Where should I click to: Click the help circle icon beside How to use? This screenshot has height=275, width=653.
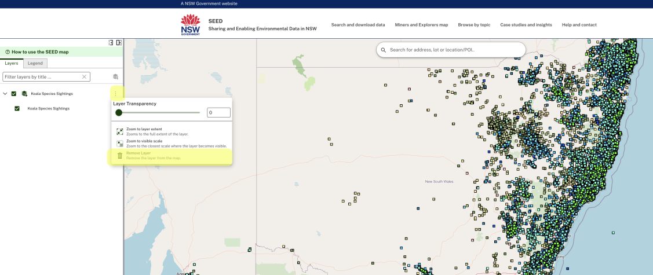(8, 52)
